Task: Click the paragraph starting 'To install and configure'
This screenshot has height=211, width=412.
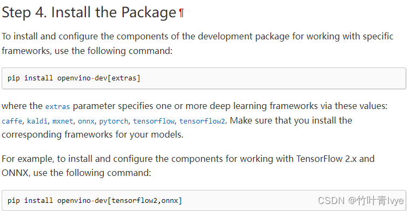Action: (197, 44)
